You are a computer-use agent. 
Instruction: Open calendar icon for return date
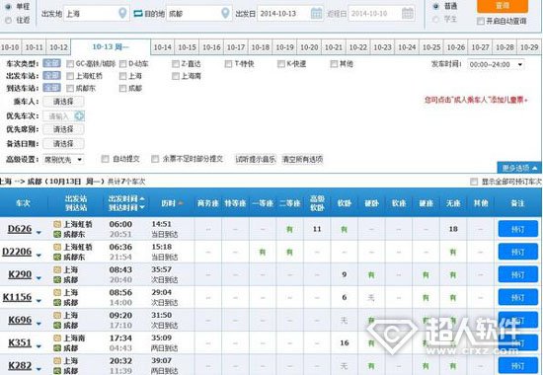pos(408,14)
